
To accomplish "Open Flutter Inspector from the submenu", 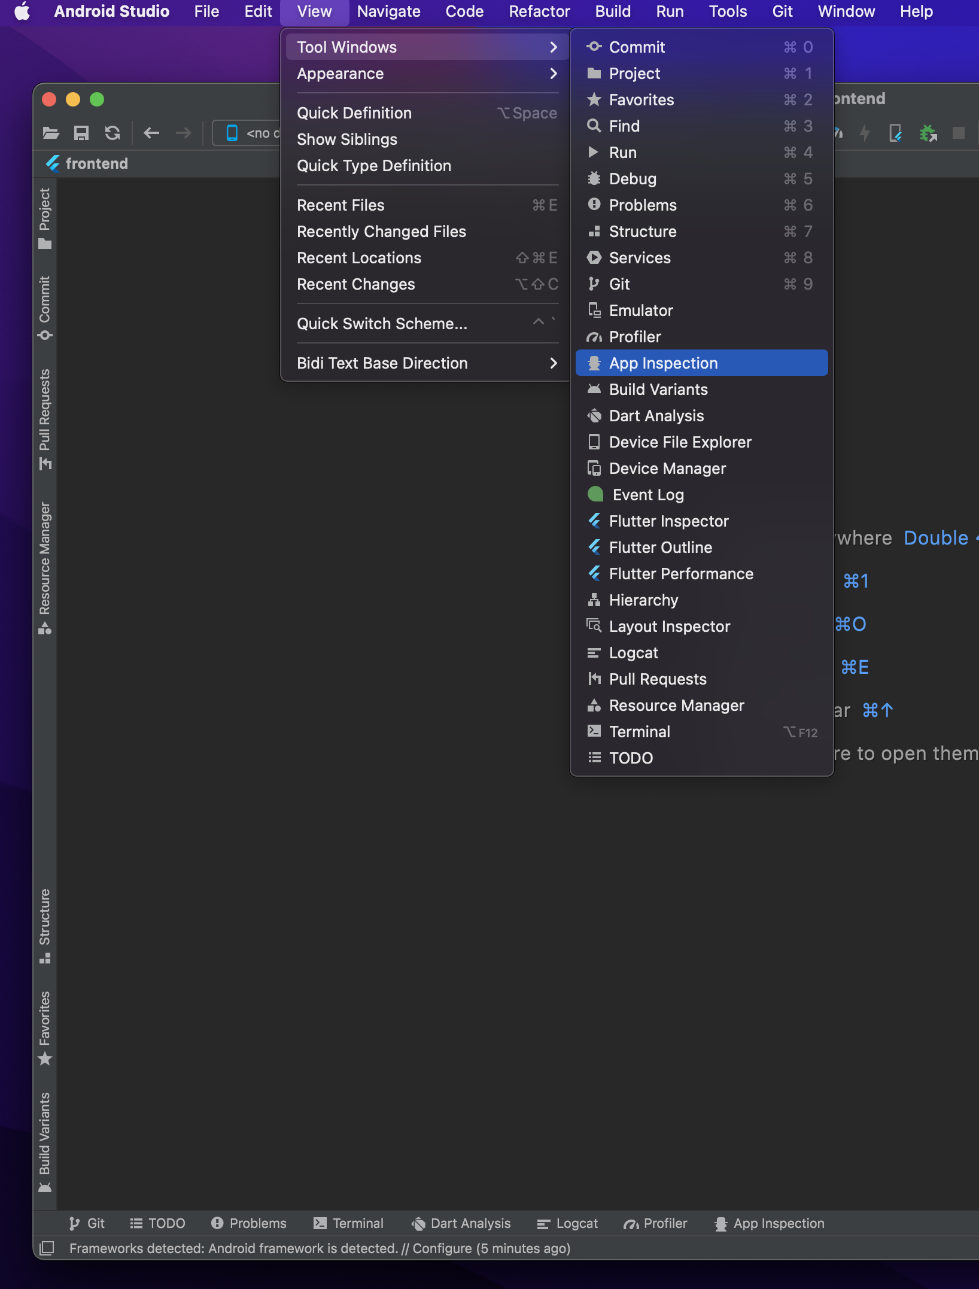I will [x=701, y=521].
